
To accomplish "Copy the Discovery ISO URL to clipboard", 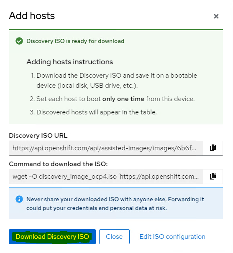I will coord(213,148).
